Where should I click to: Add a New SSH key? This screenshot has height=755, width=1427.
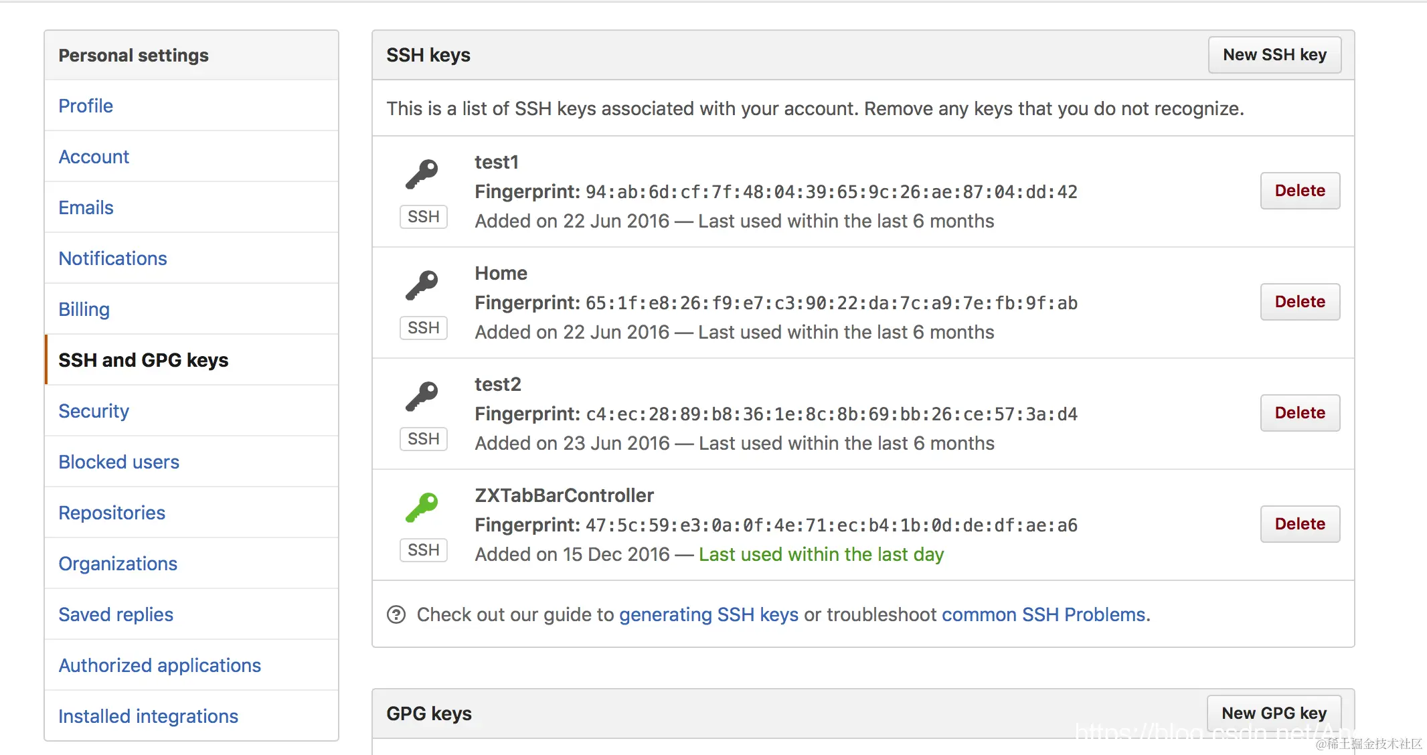1274,55
